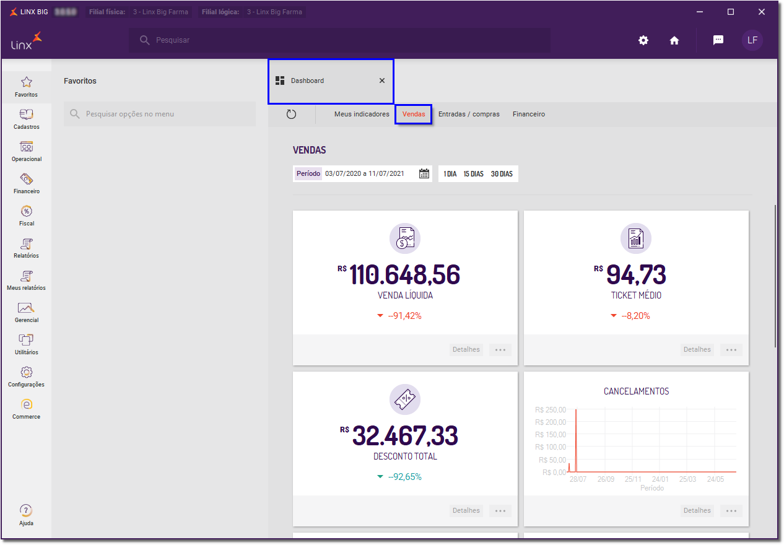This screenshot has height=545, width=784.
Task: Open more options for Cancelamentos card
Action: [731, 511]
